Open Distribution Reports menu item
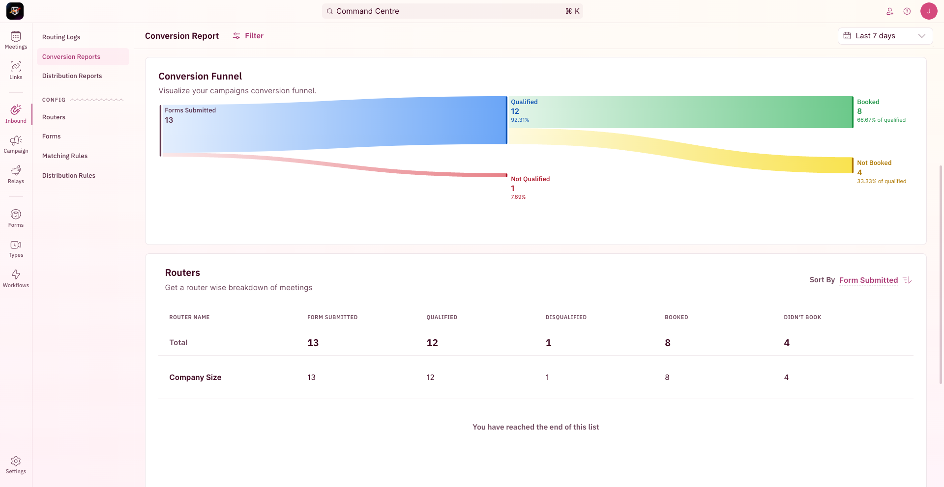The width and height of the screenshot is (944, 487). 72,76
